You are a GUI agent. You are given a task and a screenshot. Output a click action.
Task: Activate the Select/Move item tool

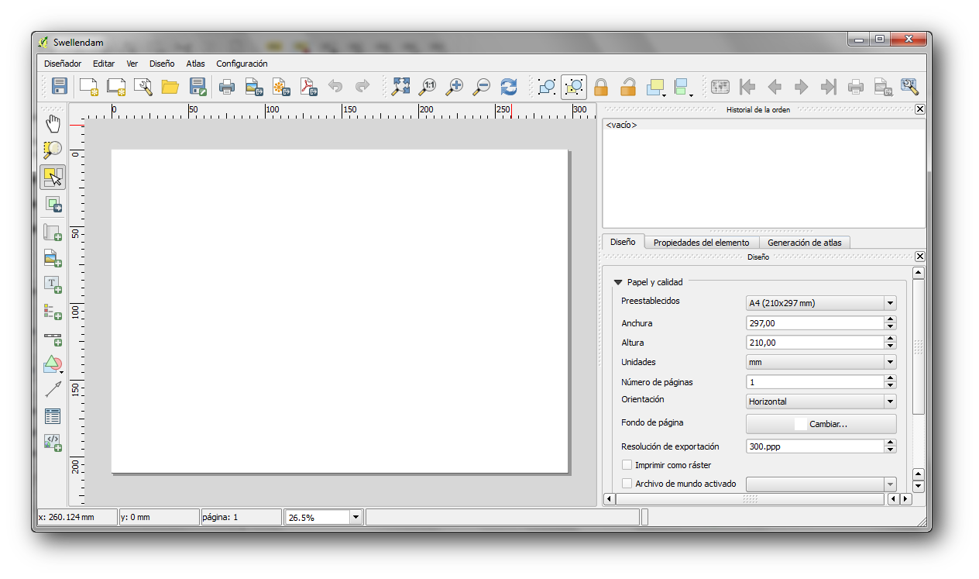53,177
